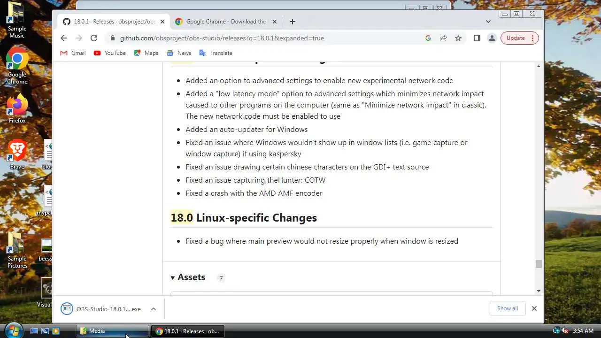Open the tab search dropdown
The image size is (601, 338).
coord(488,22)
